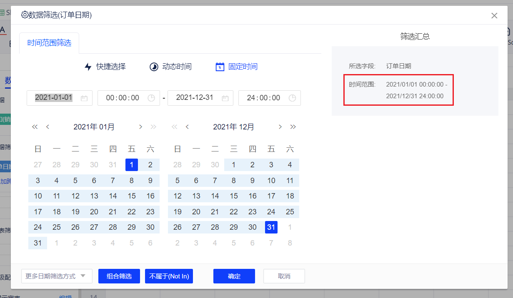Go to previous year on left calendar
This screenshot has width=513, height=298.
click(35, 127)
